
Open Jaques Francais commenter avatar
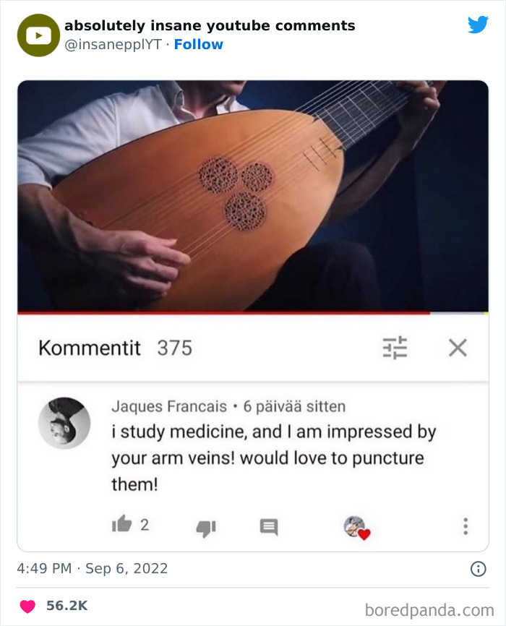[x=64, y=423]
